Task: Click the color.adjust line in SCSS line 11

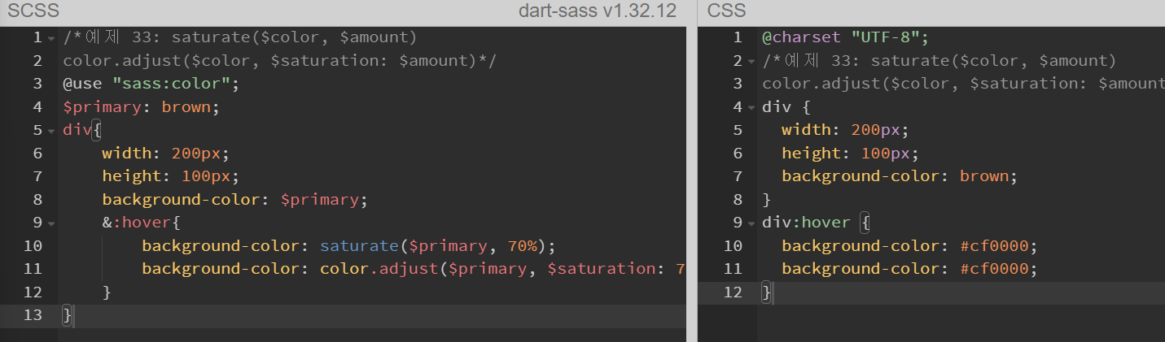Action: (414, 269)
